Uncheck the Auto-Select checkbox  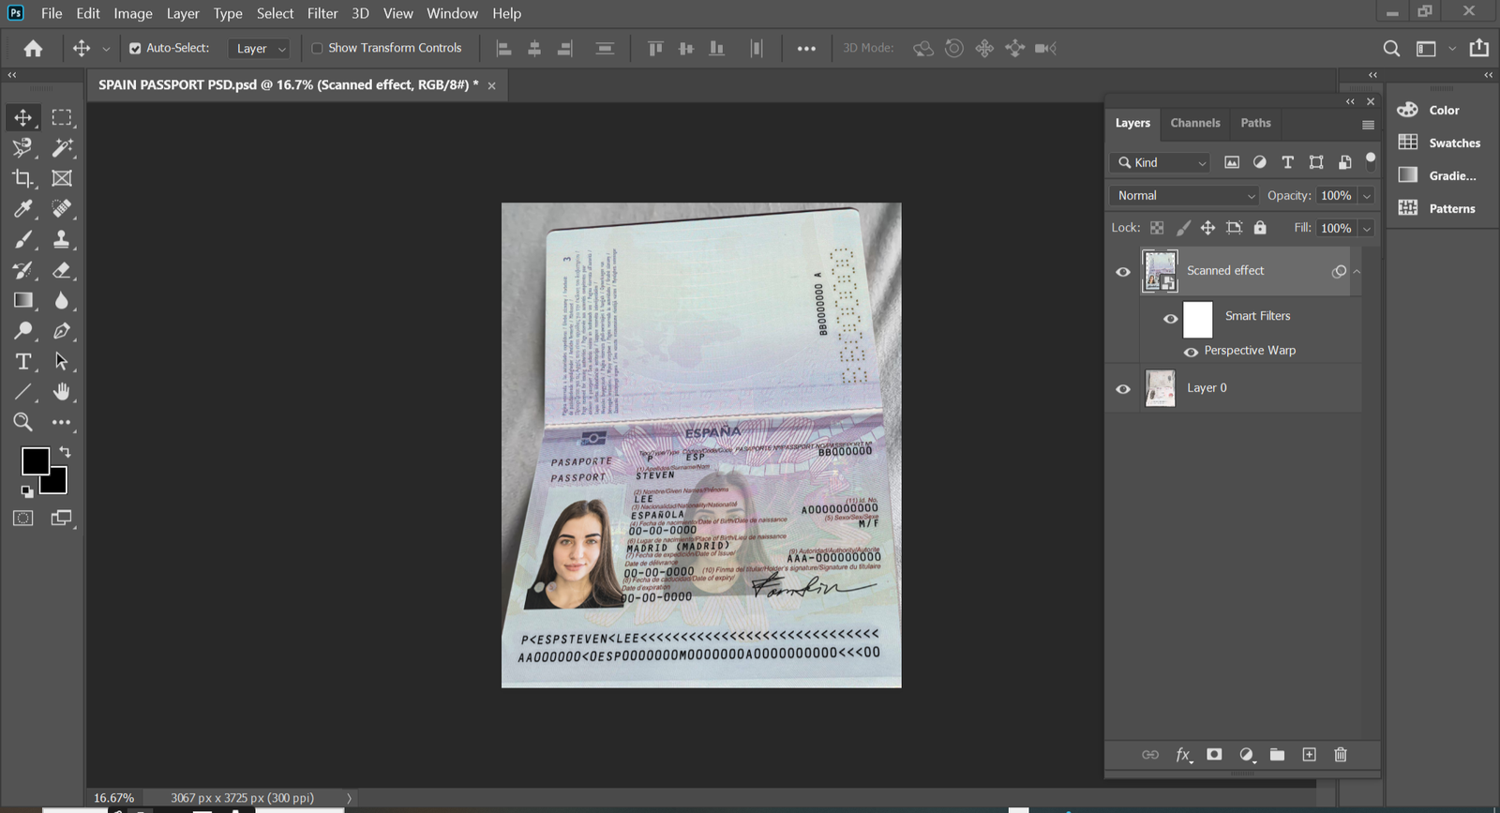(135, 49)
